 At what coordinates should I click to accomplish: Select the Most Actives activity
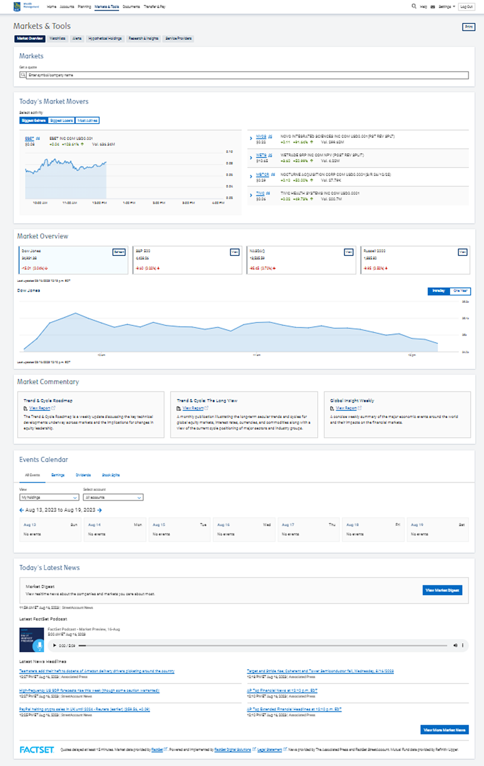(88, 121)
